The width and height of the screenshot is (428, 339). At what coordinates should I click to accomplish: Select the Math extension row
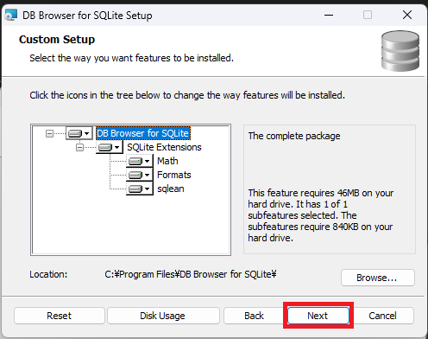coord(167,161)
